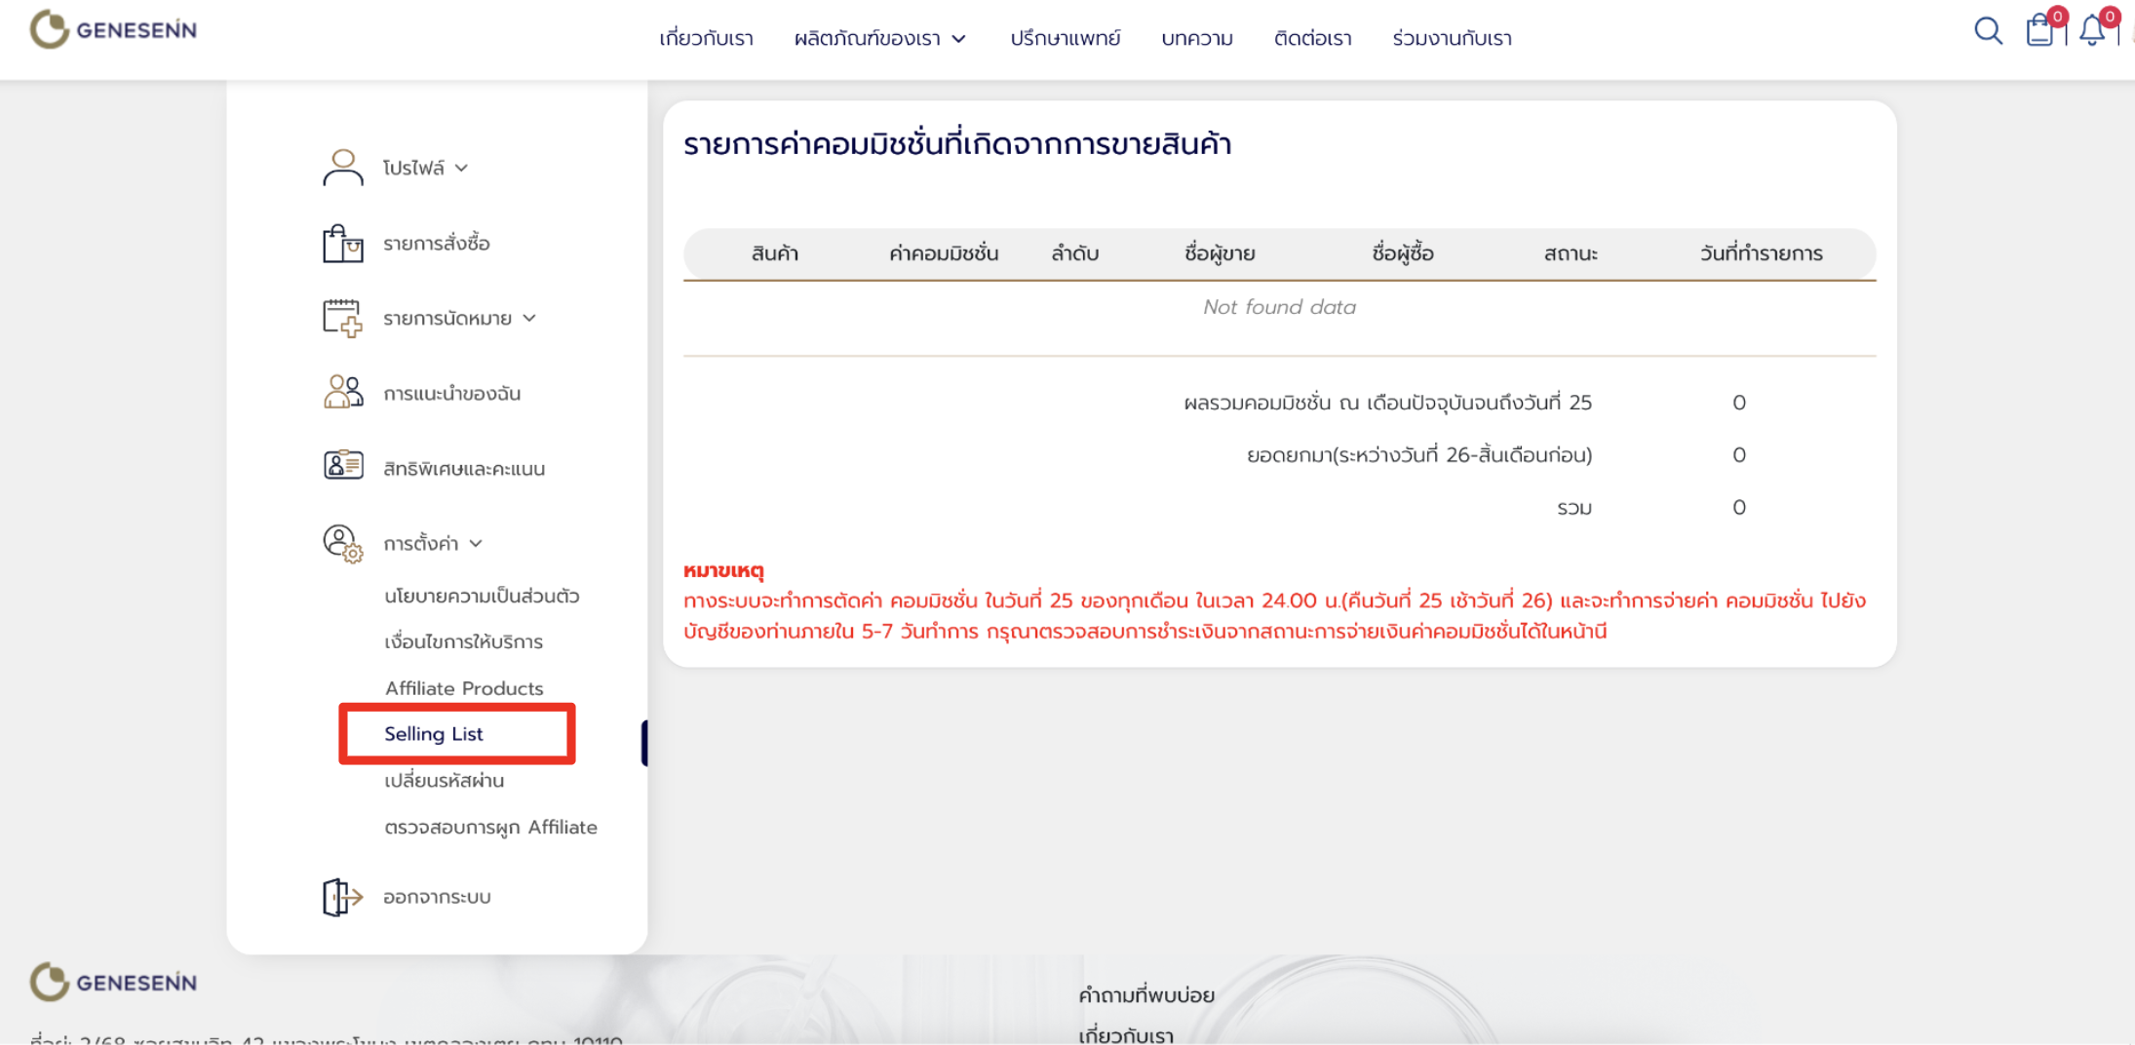This screenshot has height=1045, width=2135.
Task: Open the Affiliate Products link
Action: point(464,688)
